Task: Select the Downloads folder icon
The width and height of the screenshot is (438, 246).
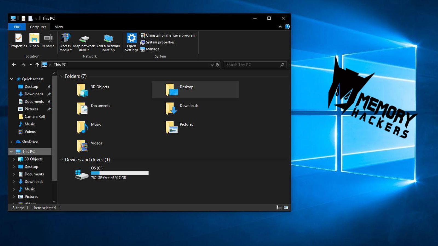Action: pos(171,109)
